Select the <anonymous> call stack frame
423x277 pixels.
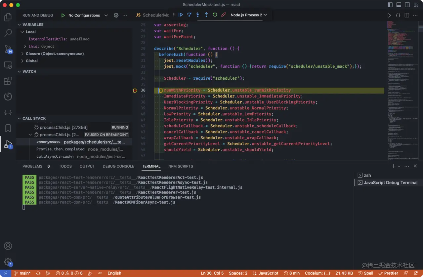coord(74,142)
